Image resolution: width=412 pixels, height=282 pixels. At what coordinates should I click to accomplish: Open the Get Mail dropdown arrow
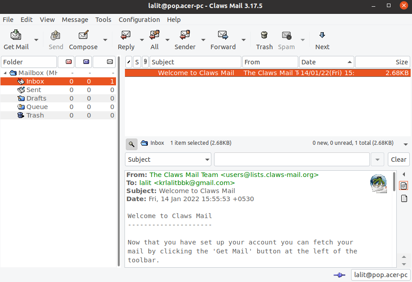(x=36, y=40)
